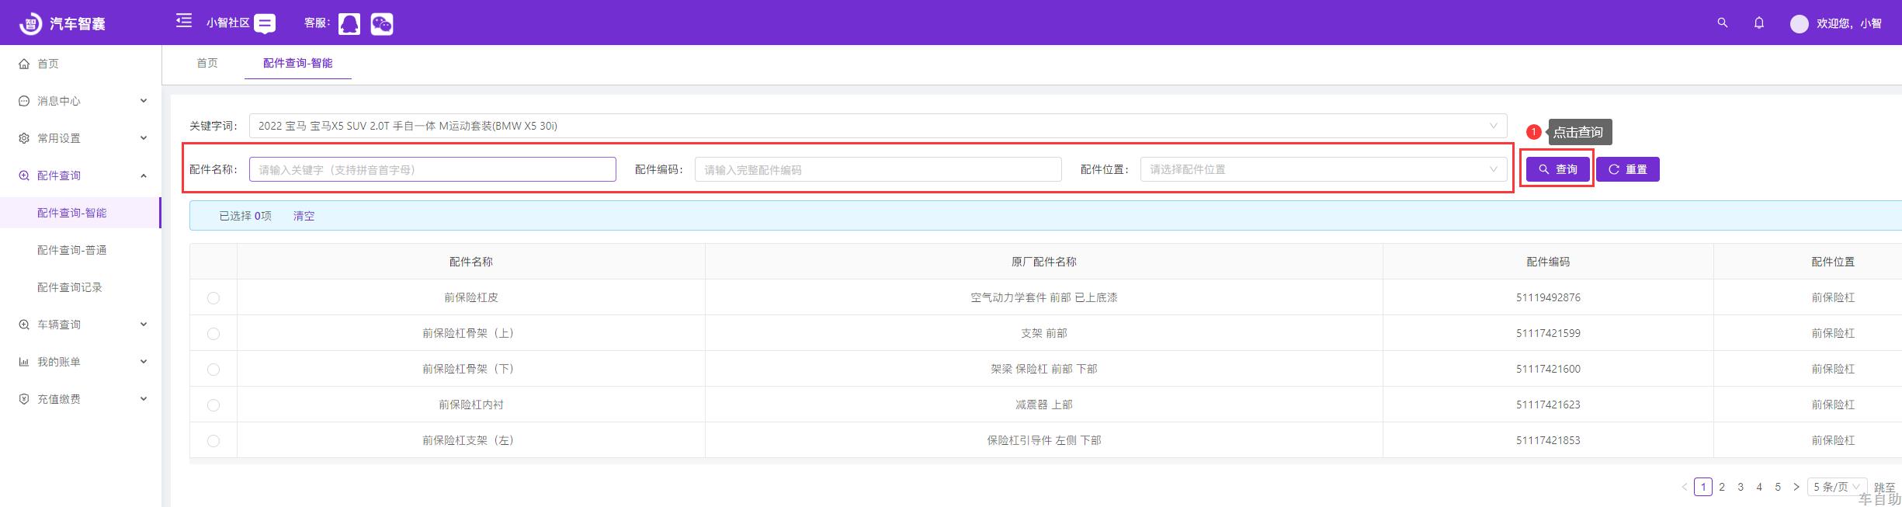The image size is (1902, 507).
Task: Select radio for 前保险杠内衬 row
Action: point(213,405)
